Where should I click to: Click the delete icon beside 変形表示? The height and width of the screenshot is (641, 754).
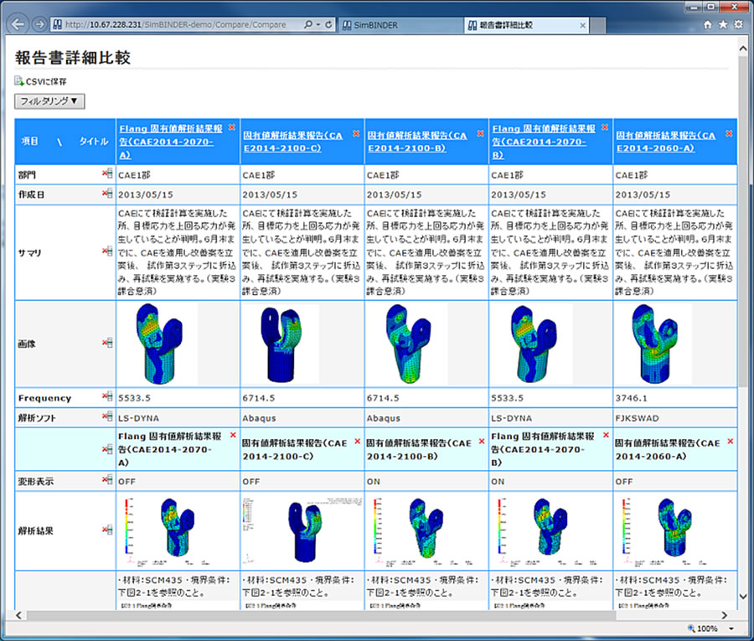[x=106, y=481]
